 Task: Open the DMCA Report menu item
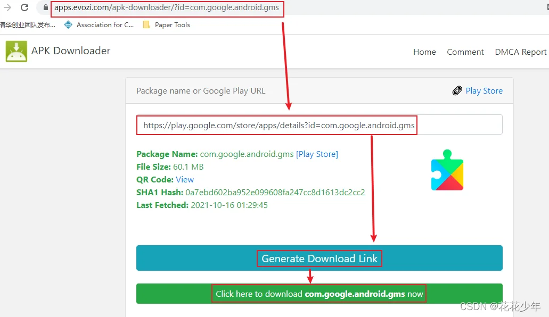tap(521, 52)
